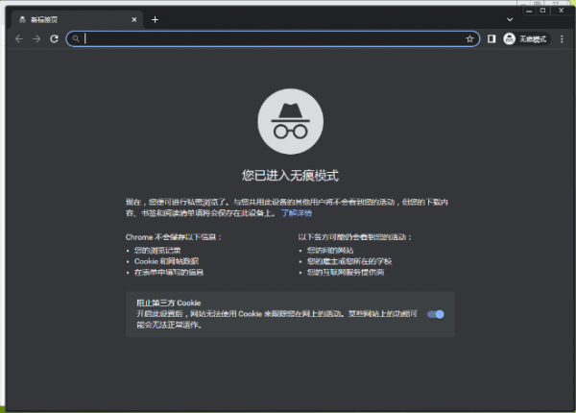Minimize the Chrome window
576x413 pixels.
[x=529, y=11]
